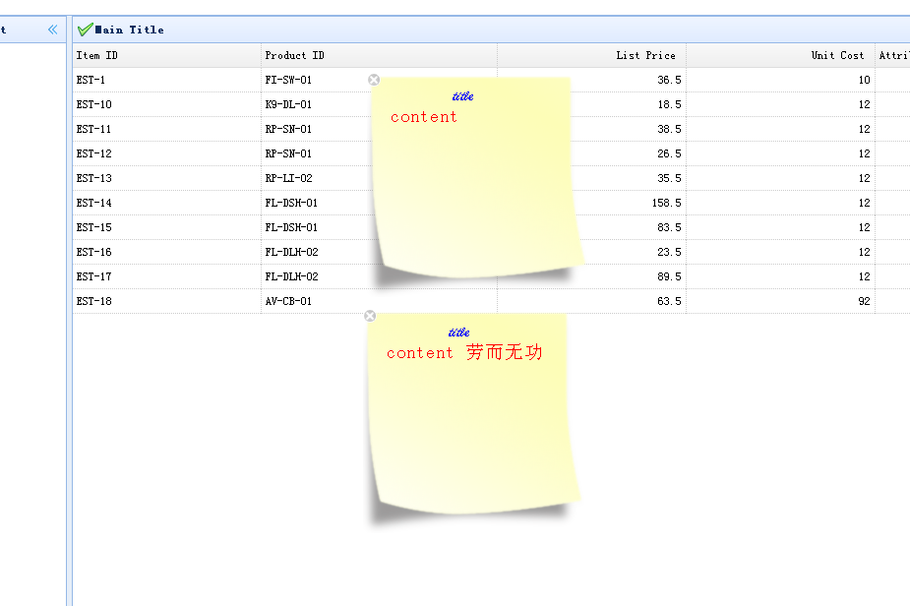Select the EST-18 row cell
Image resolution: width=910 pixels, height=606 pixels.
click(166, 301)
